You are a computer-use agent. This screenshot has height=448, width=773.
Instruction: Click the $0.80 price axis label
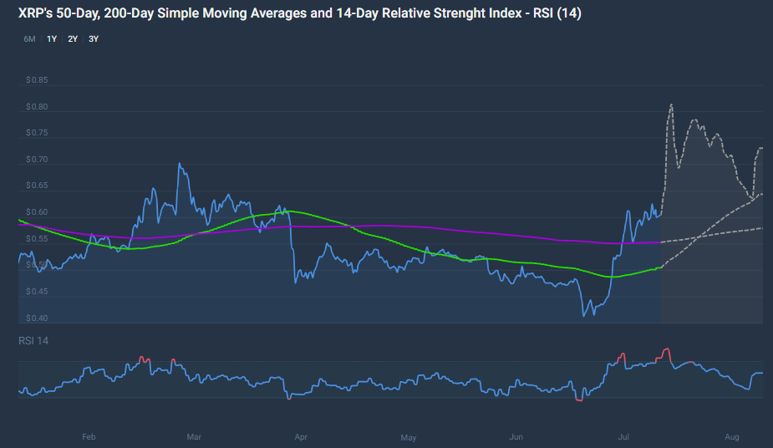37,106
